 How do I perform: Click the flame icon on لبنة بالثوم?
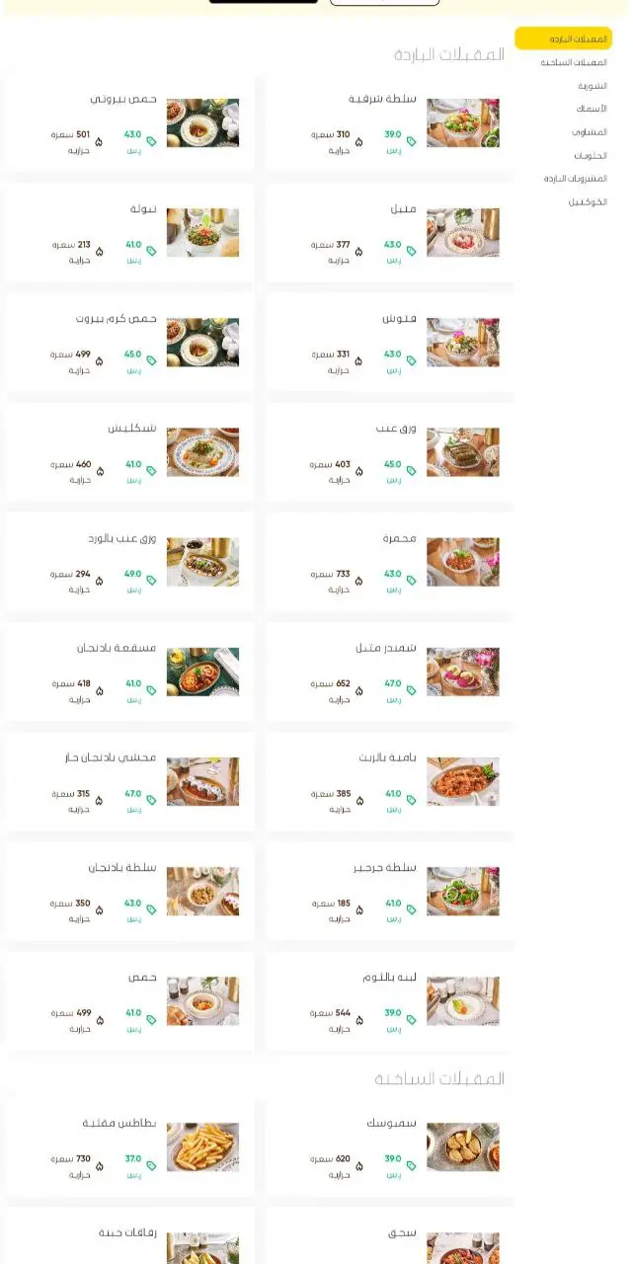coord(359,1020)
